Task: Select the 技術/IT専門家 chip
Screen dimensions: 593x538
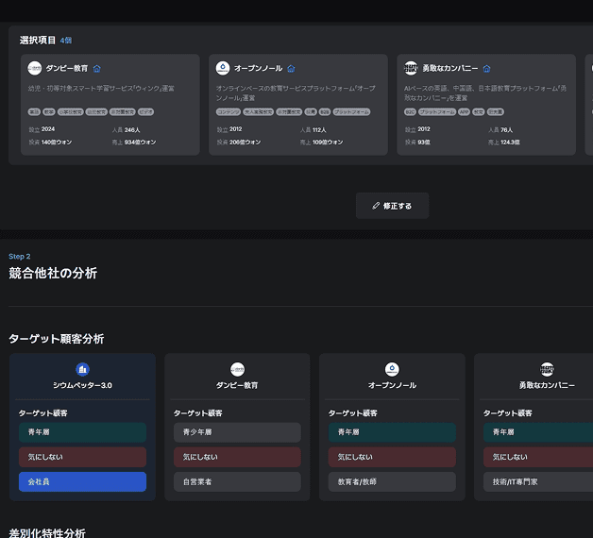Action: [x=538, y=481]
